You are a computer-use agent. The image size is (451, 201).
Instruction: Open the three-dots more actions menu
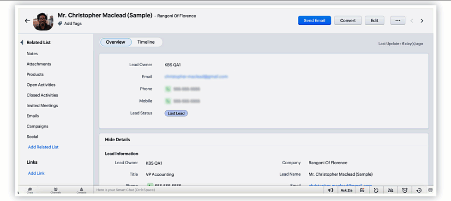[x=397, y=21]
